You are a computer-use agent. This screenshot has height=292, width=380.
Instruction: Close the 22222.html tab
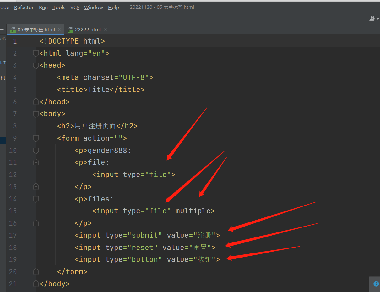(x=105, y=29)
